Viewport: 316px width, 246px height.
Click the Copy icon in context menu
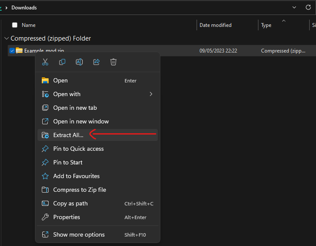point(62,62)
